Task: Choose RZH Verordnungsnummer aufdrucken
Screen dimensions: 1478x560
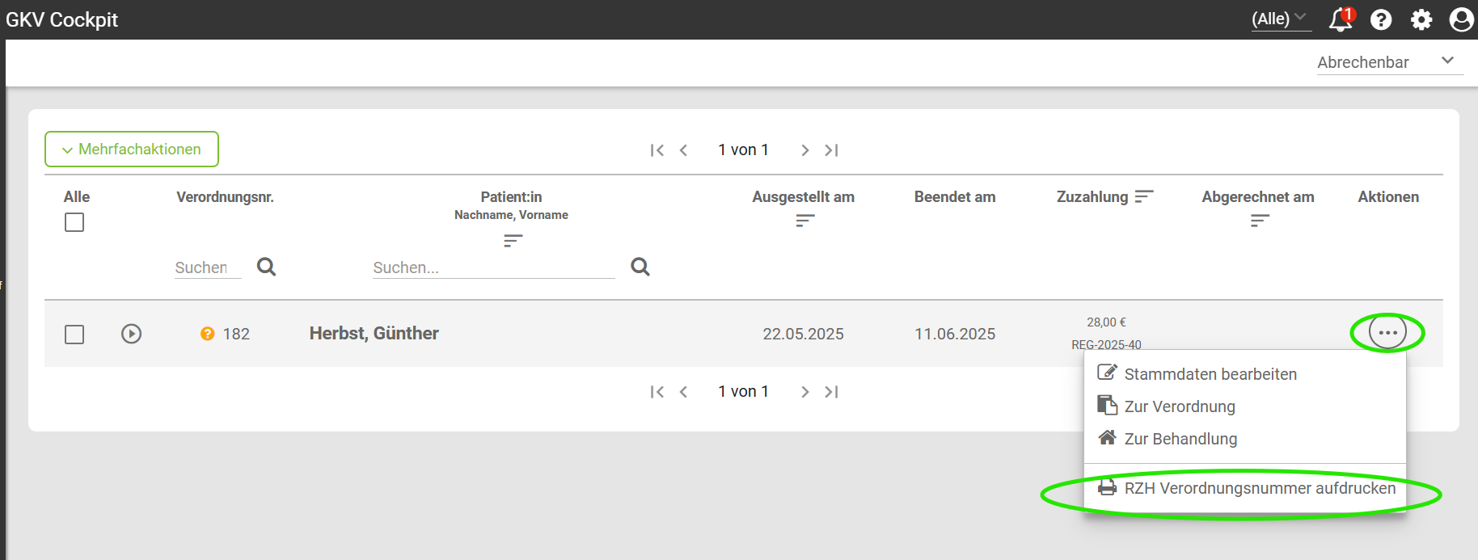Action: 1245,488
